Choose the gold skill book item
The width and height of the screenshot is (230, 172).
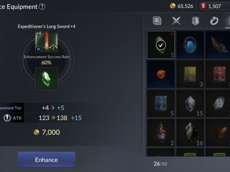[190, 74]
